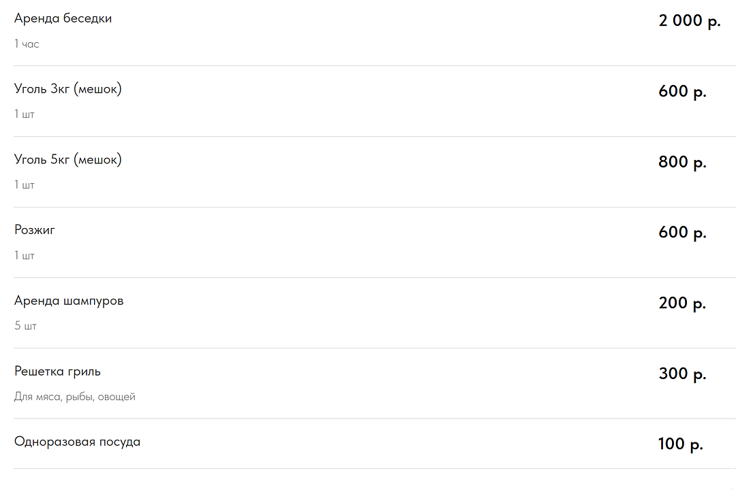Open the "Аренда шампуров" item
The width and height of the screenshot is (736, 490).
pos(69,301)
